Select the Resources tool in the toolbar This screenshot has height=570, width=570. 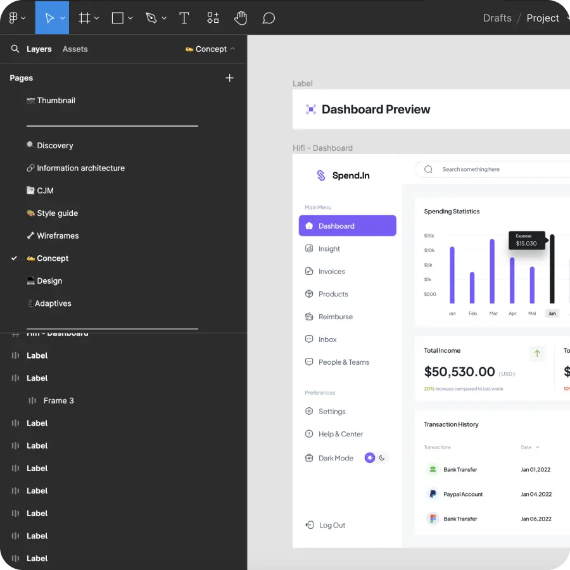(x=213, y=18)
